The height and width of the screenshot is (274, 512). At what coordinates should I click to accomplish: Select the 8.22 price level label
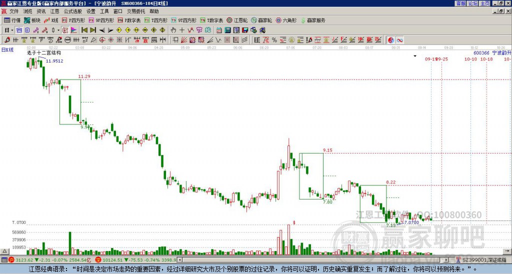point(391,182)
